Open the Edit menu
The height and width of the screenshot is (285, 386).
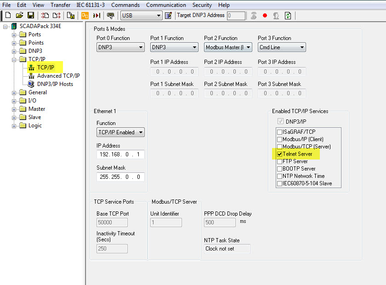pos(22,5)
